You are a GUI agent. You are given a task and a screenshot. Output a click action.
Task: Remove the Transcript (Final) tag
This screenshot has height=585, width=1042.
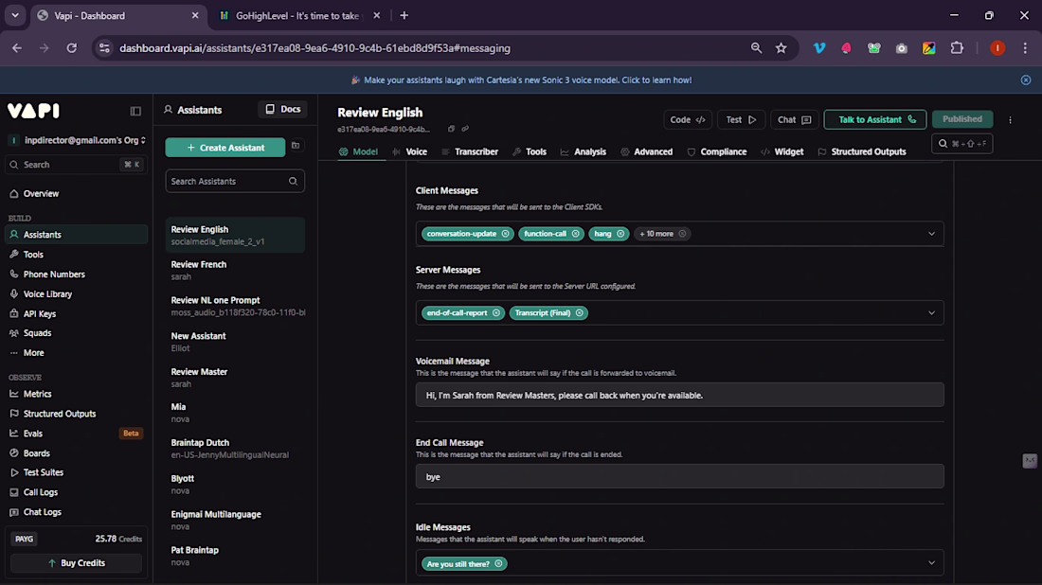pyautogui.click(x=580, y=312)
